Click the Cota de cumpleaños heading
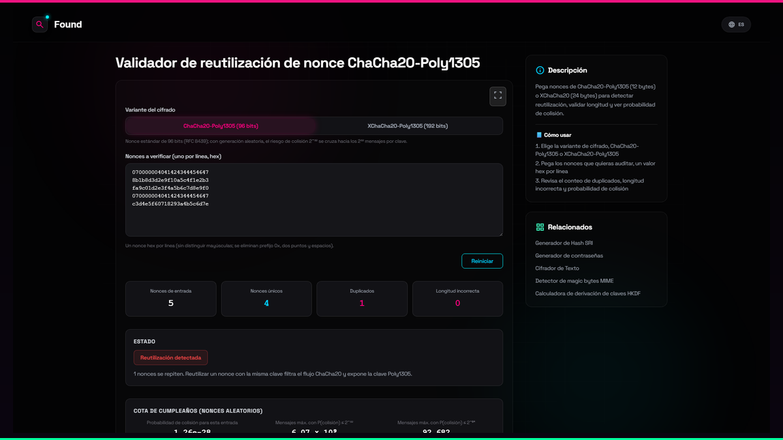Screen dimensions: 783x440 point(198,411)
